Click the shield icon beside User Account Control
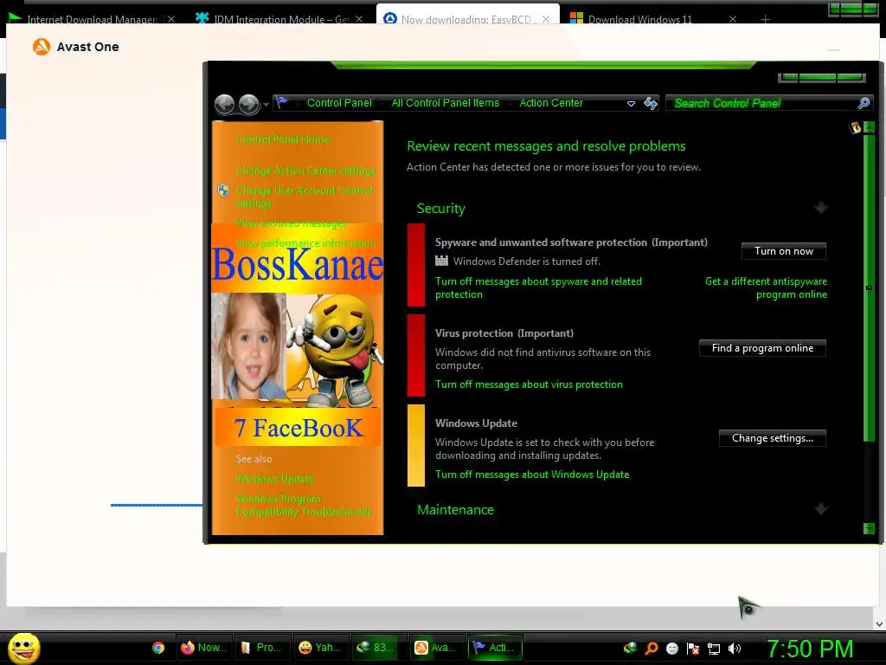 pyautogui.click(x=223, y=190)
